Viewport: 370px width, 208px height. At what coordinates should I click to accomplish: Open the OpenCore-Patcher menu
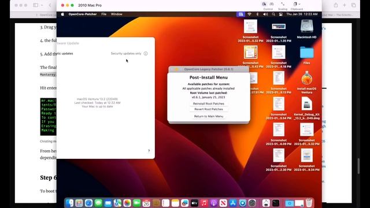[83, 14]
